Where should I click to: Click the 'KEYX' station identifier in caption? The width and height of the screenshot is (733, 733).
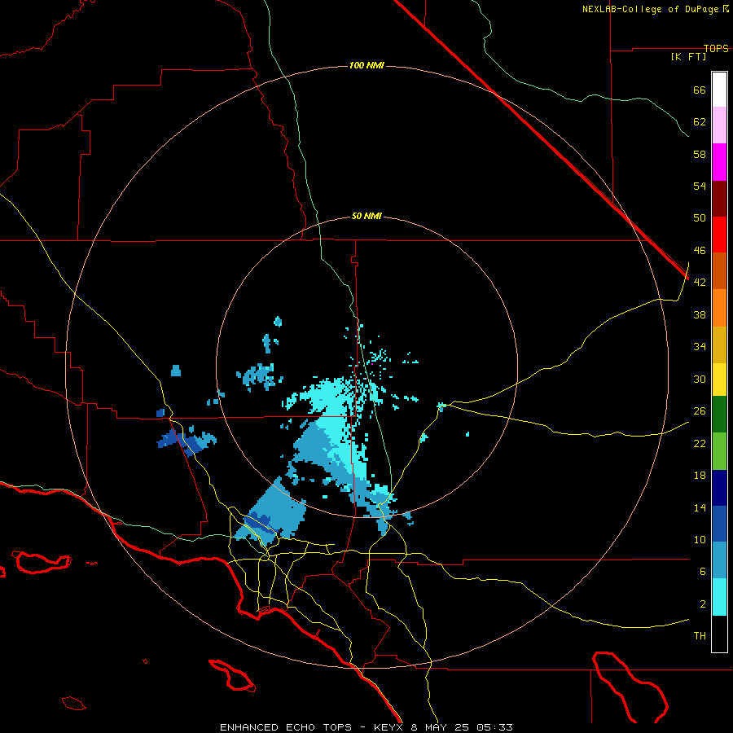(x=388, y=727)
